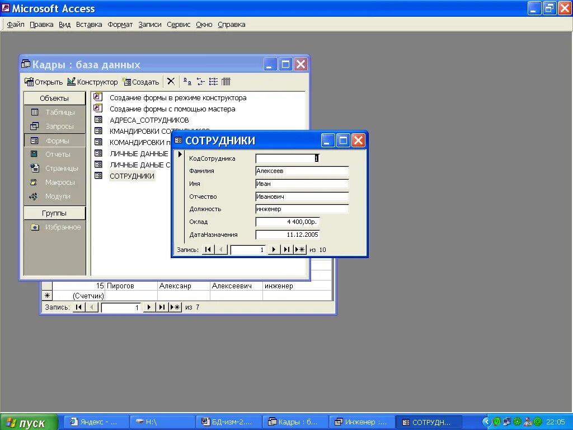Click the Пирогов cell in background table
This screenshot has width=573, height=430.
click(131, 286)
